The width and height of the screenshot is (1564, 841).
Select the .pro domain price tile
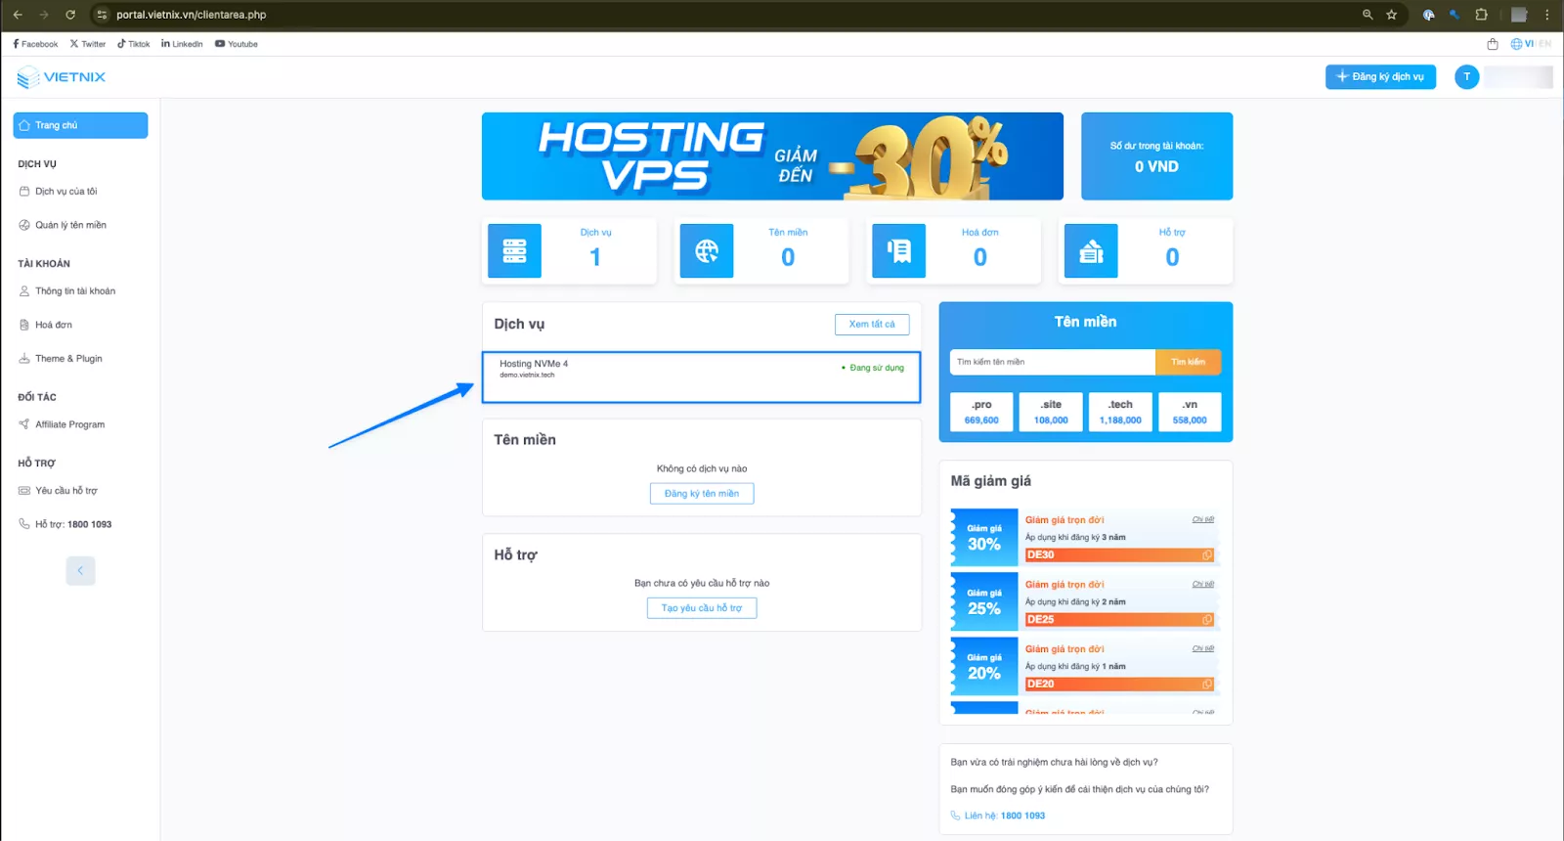[x=981, y=412]
